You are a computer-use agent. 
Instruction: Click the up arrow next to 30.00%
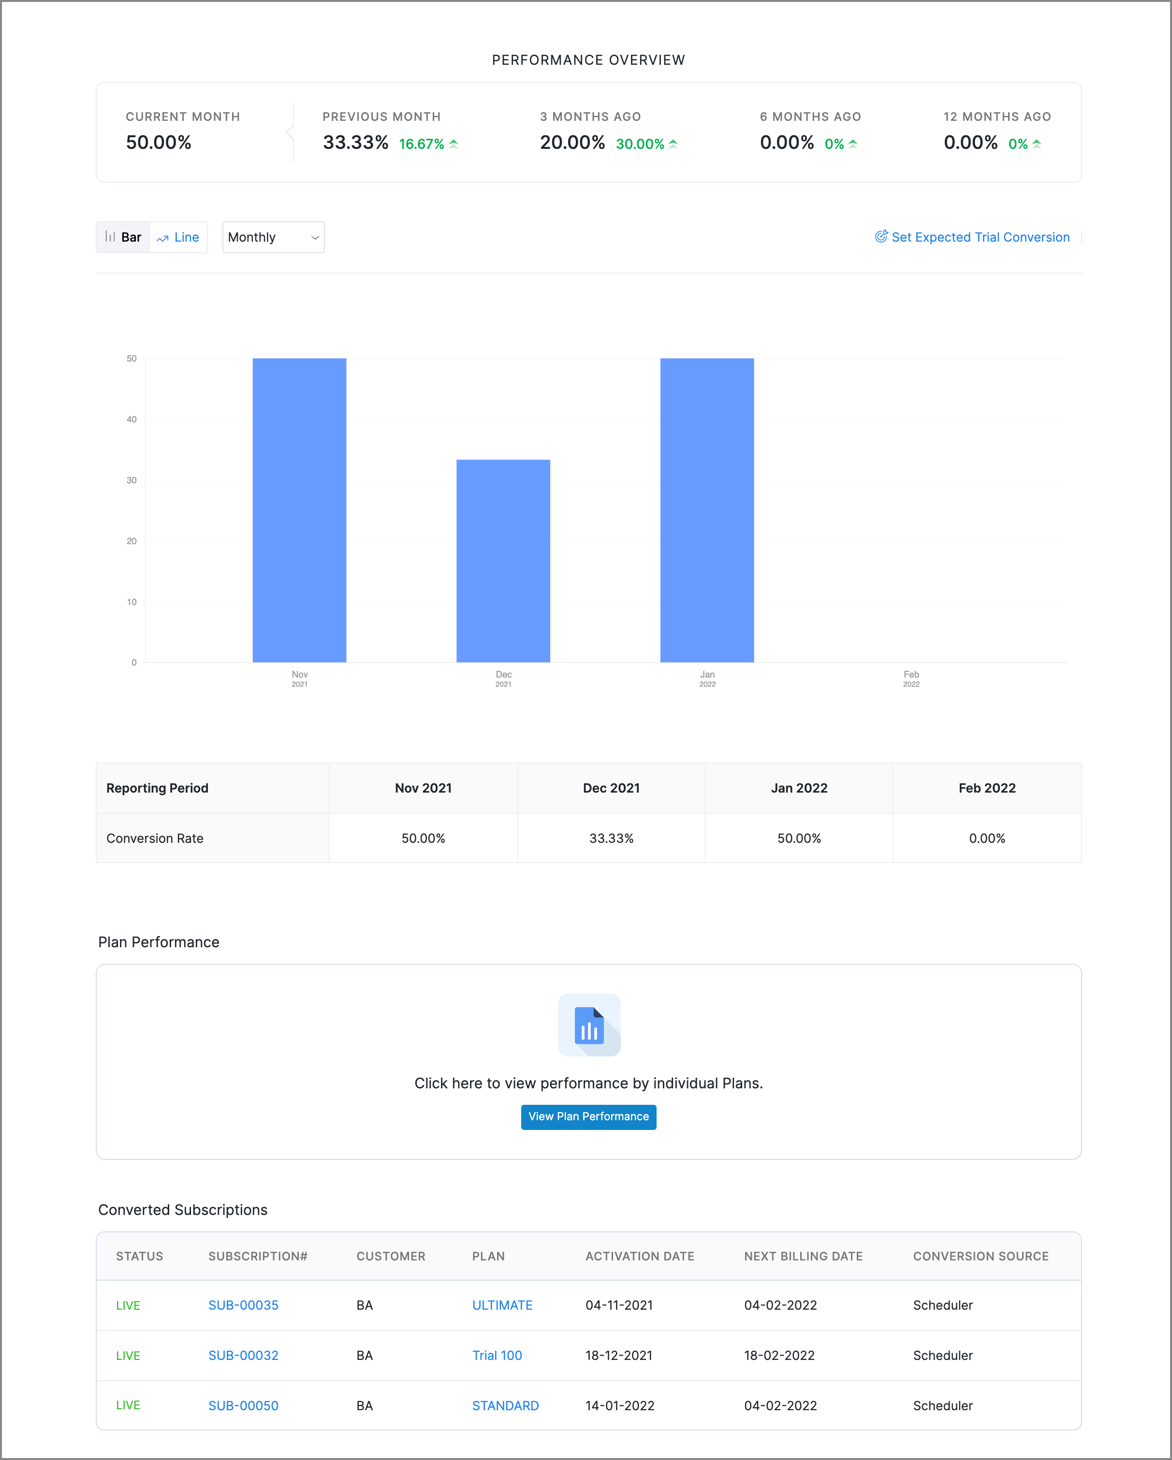(674, 144)
